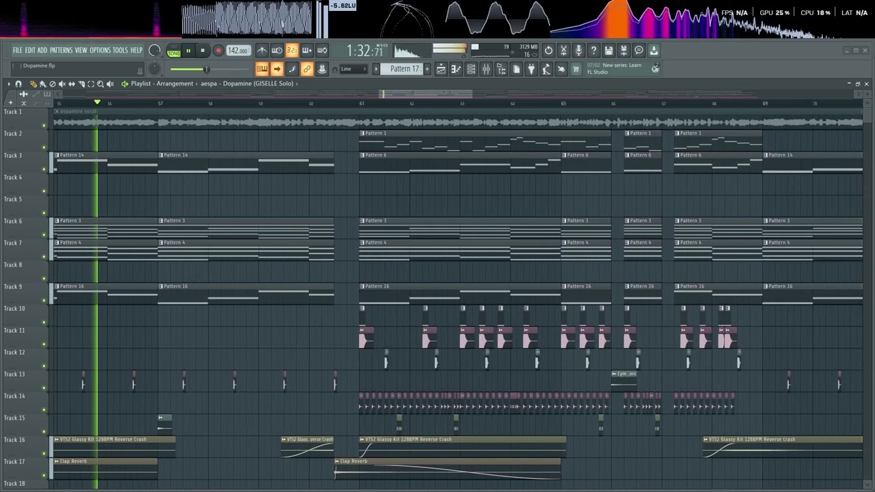
Task: Click the Playlist - Arrangement breadcrumb label
Action: point(162,84)
